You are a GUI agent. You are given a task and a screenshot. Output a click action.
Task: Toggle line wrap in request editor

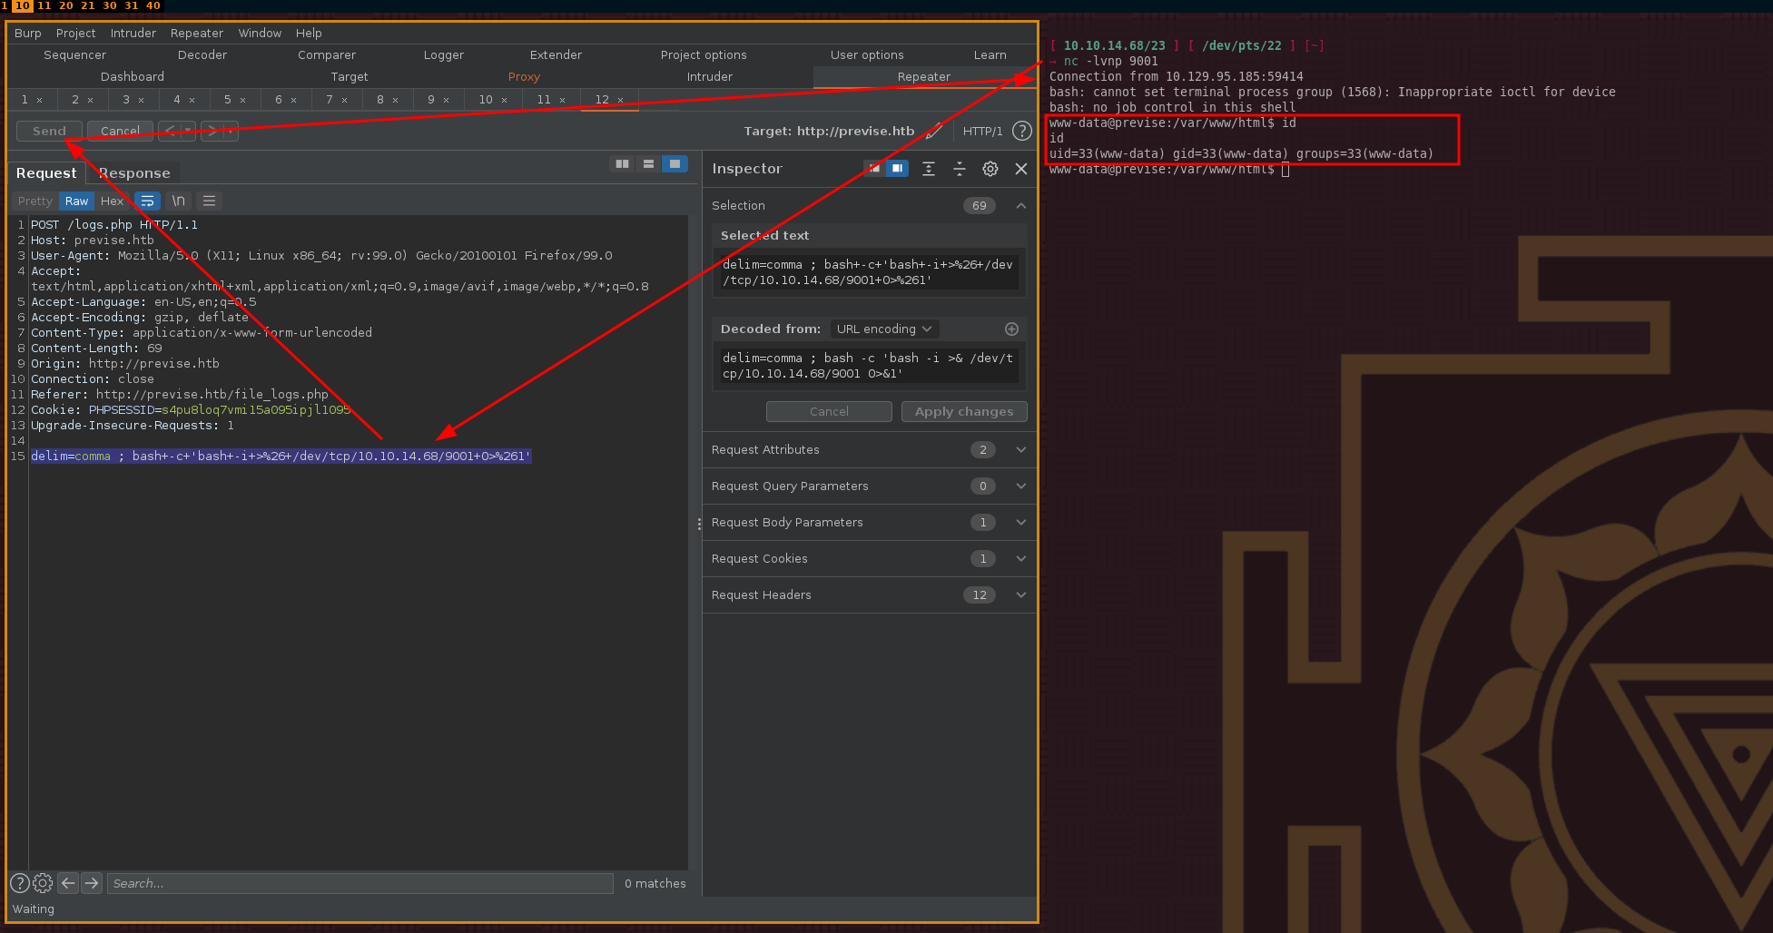pos(147,201)
